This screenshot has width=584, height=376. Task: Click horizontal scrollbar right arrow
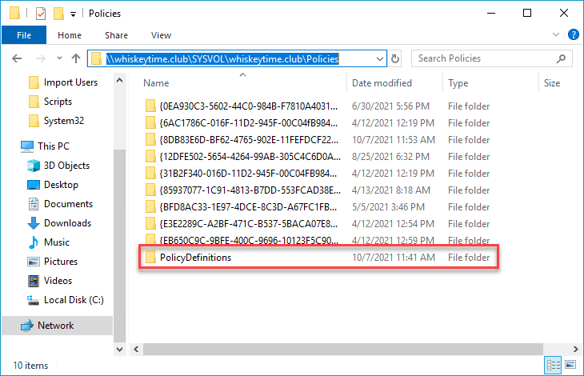[x=576, y=349]
